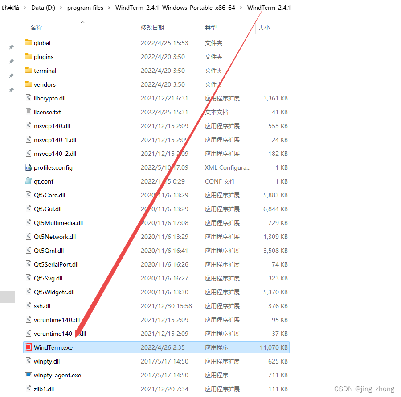Click the qt.conf notepad icon
The width and height of the screenshot is (401, 397).
coord(29,181)
